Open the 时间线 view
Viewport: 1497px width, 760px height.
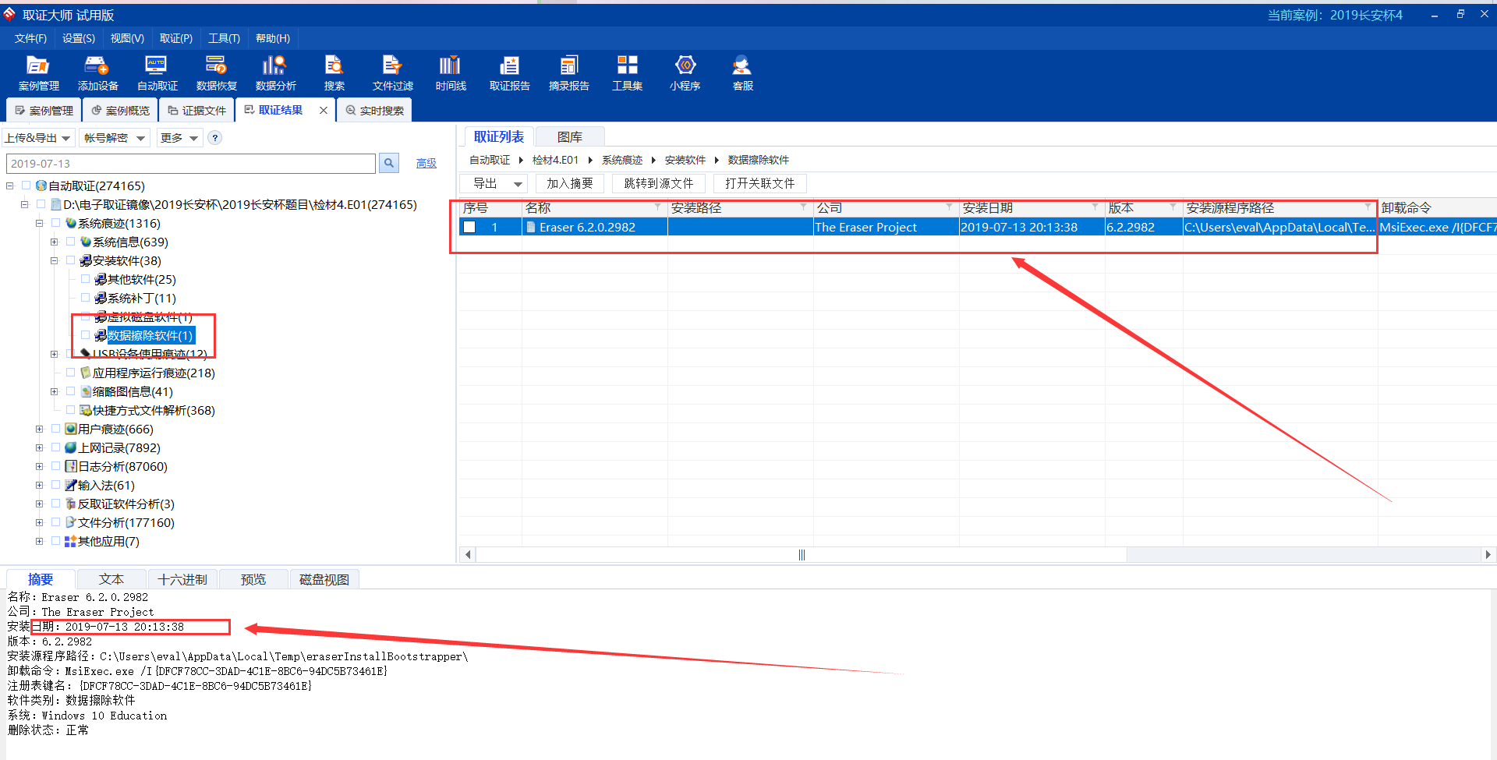451,73
